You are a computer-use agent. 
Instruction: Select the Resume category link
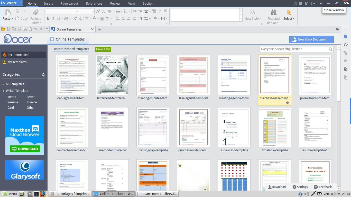pos(13,102)
